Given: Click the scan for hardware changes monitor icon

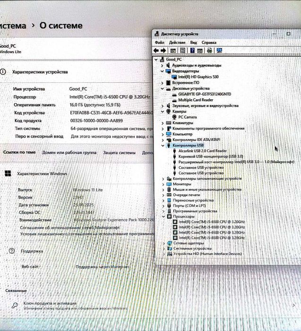Looking at the screenshot, I should click(219, 51).
